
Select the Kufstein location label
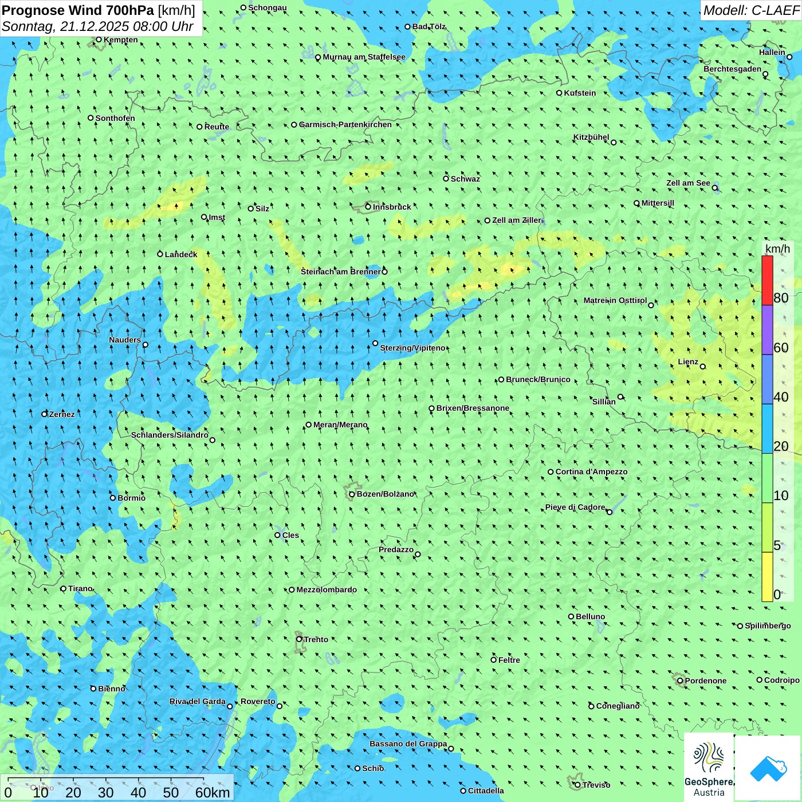click(580, 93)
